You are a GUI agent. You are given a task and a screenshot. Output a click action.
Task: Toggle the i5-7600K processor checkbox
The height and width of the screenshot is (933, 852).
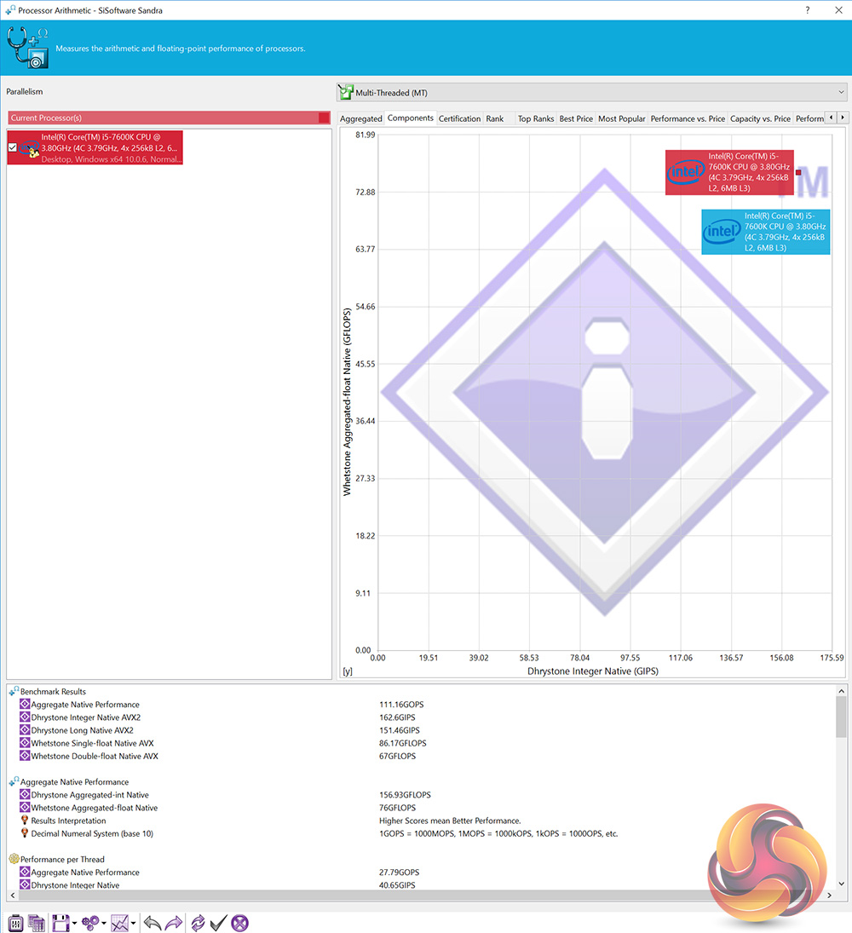click(x=13, y=147)
